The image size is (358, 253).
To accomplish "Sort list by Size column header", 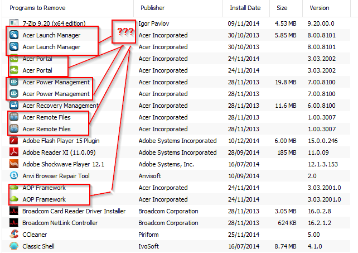I will (282, 8).
